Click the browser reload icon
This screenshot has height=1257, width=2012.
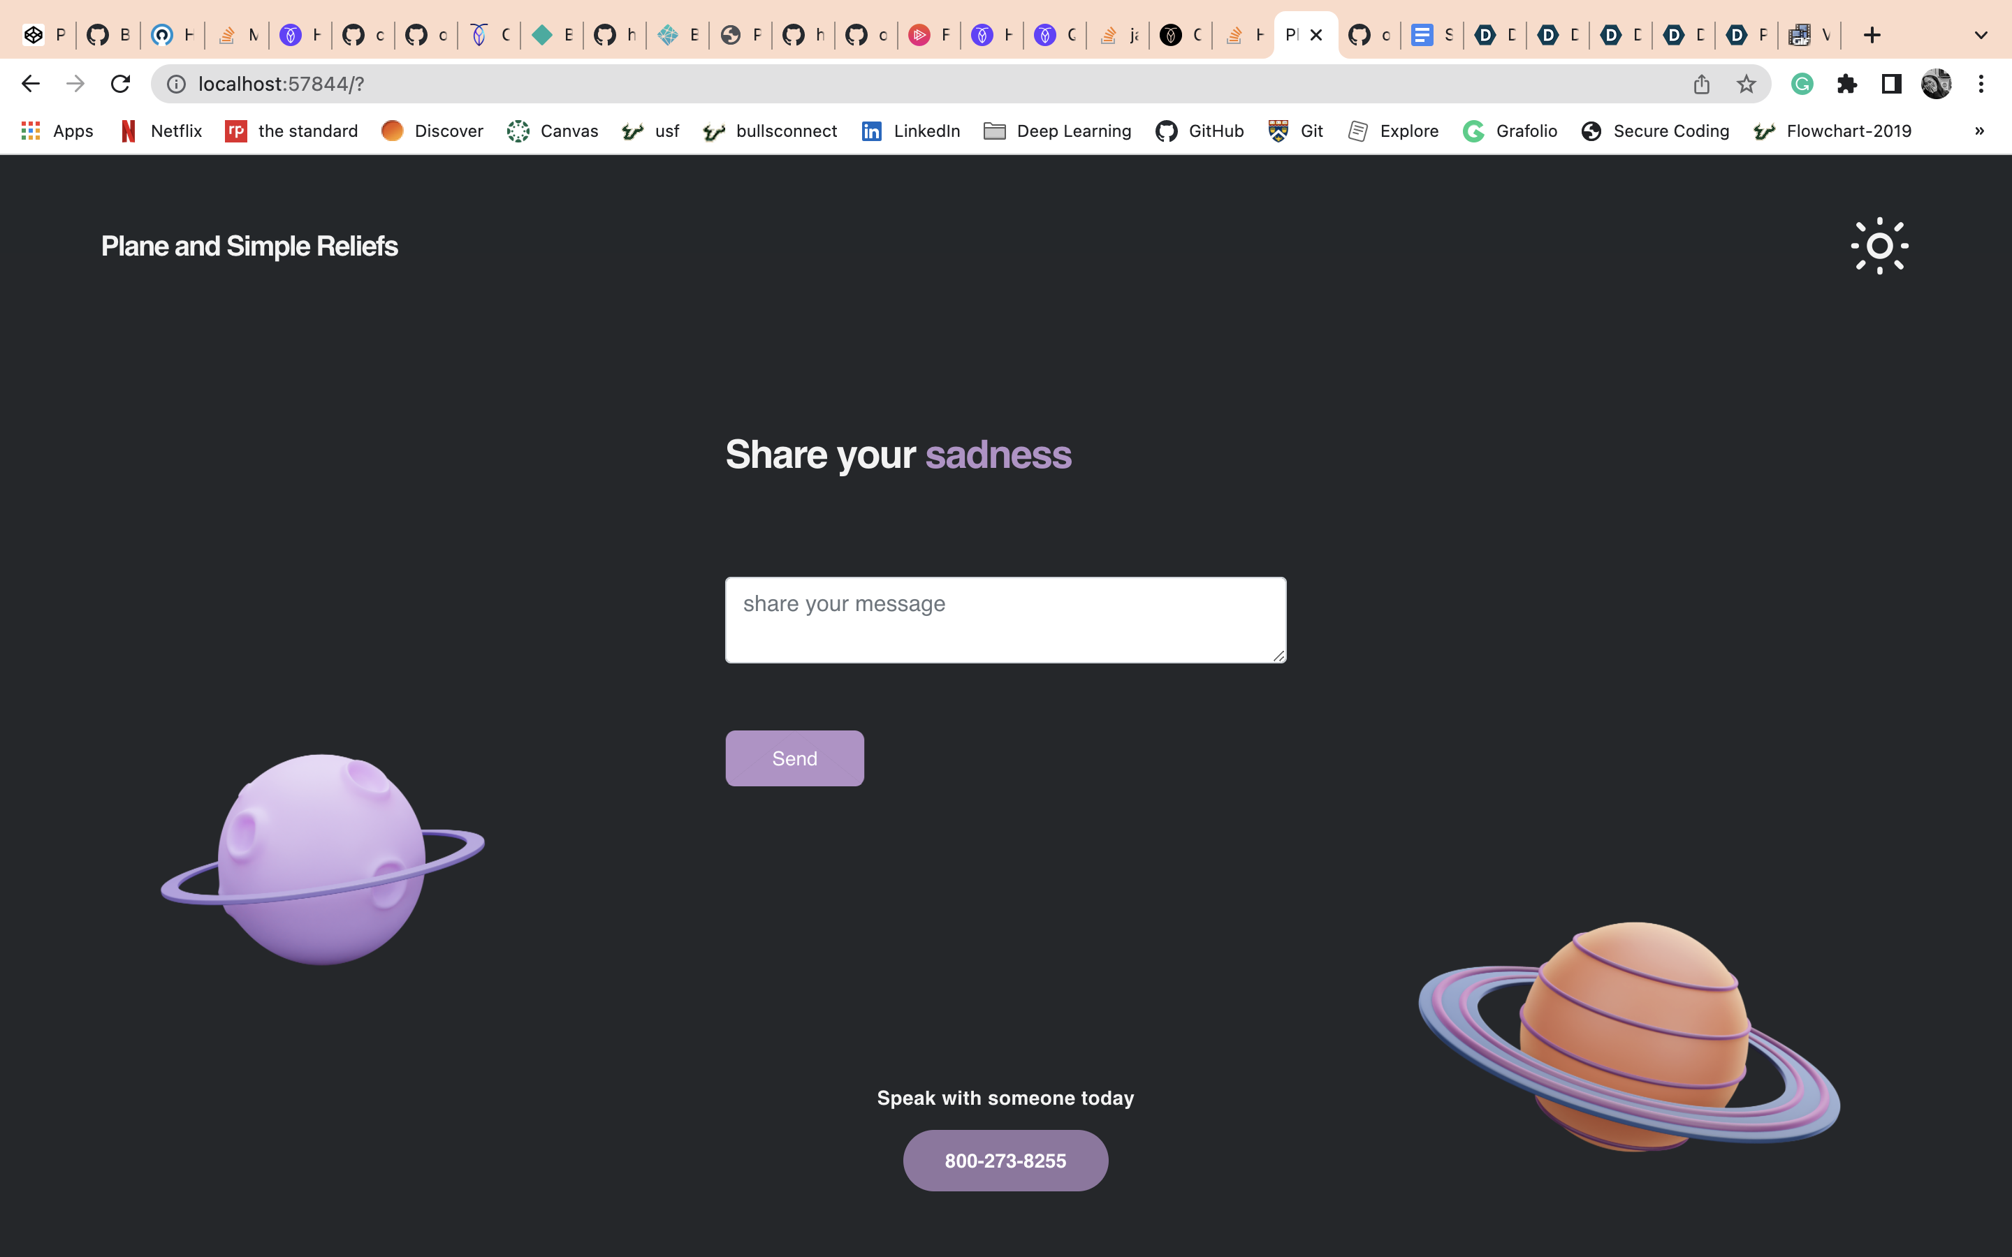[x=121, y=84]
